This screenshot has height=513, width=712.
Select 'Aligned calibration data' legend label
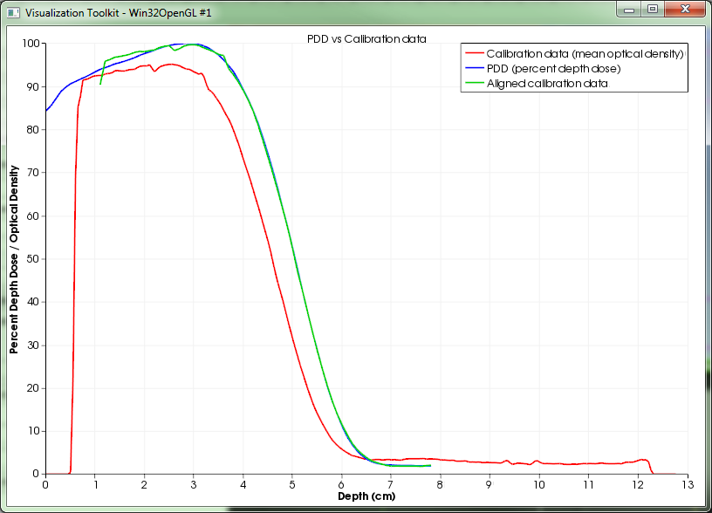(x=547, y=84)
